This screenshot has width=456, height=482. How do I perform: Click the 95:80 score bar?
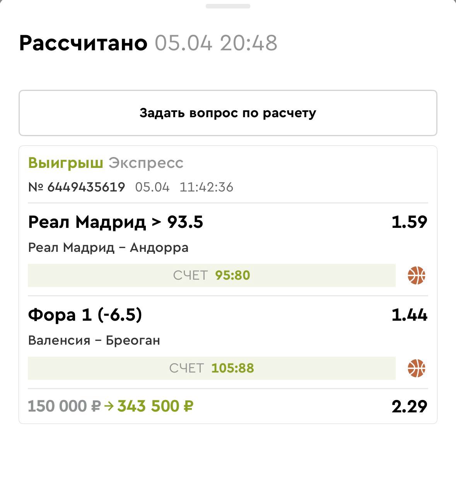(x=212, y=275)
